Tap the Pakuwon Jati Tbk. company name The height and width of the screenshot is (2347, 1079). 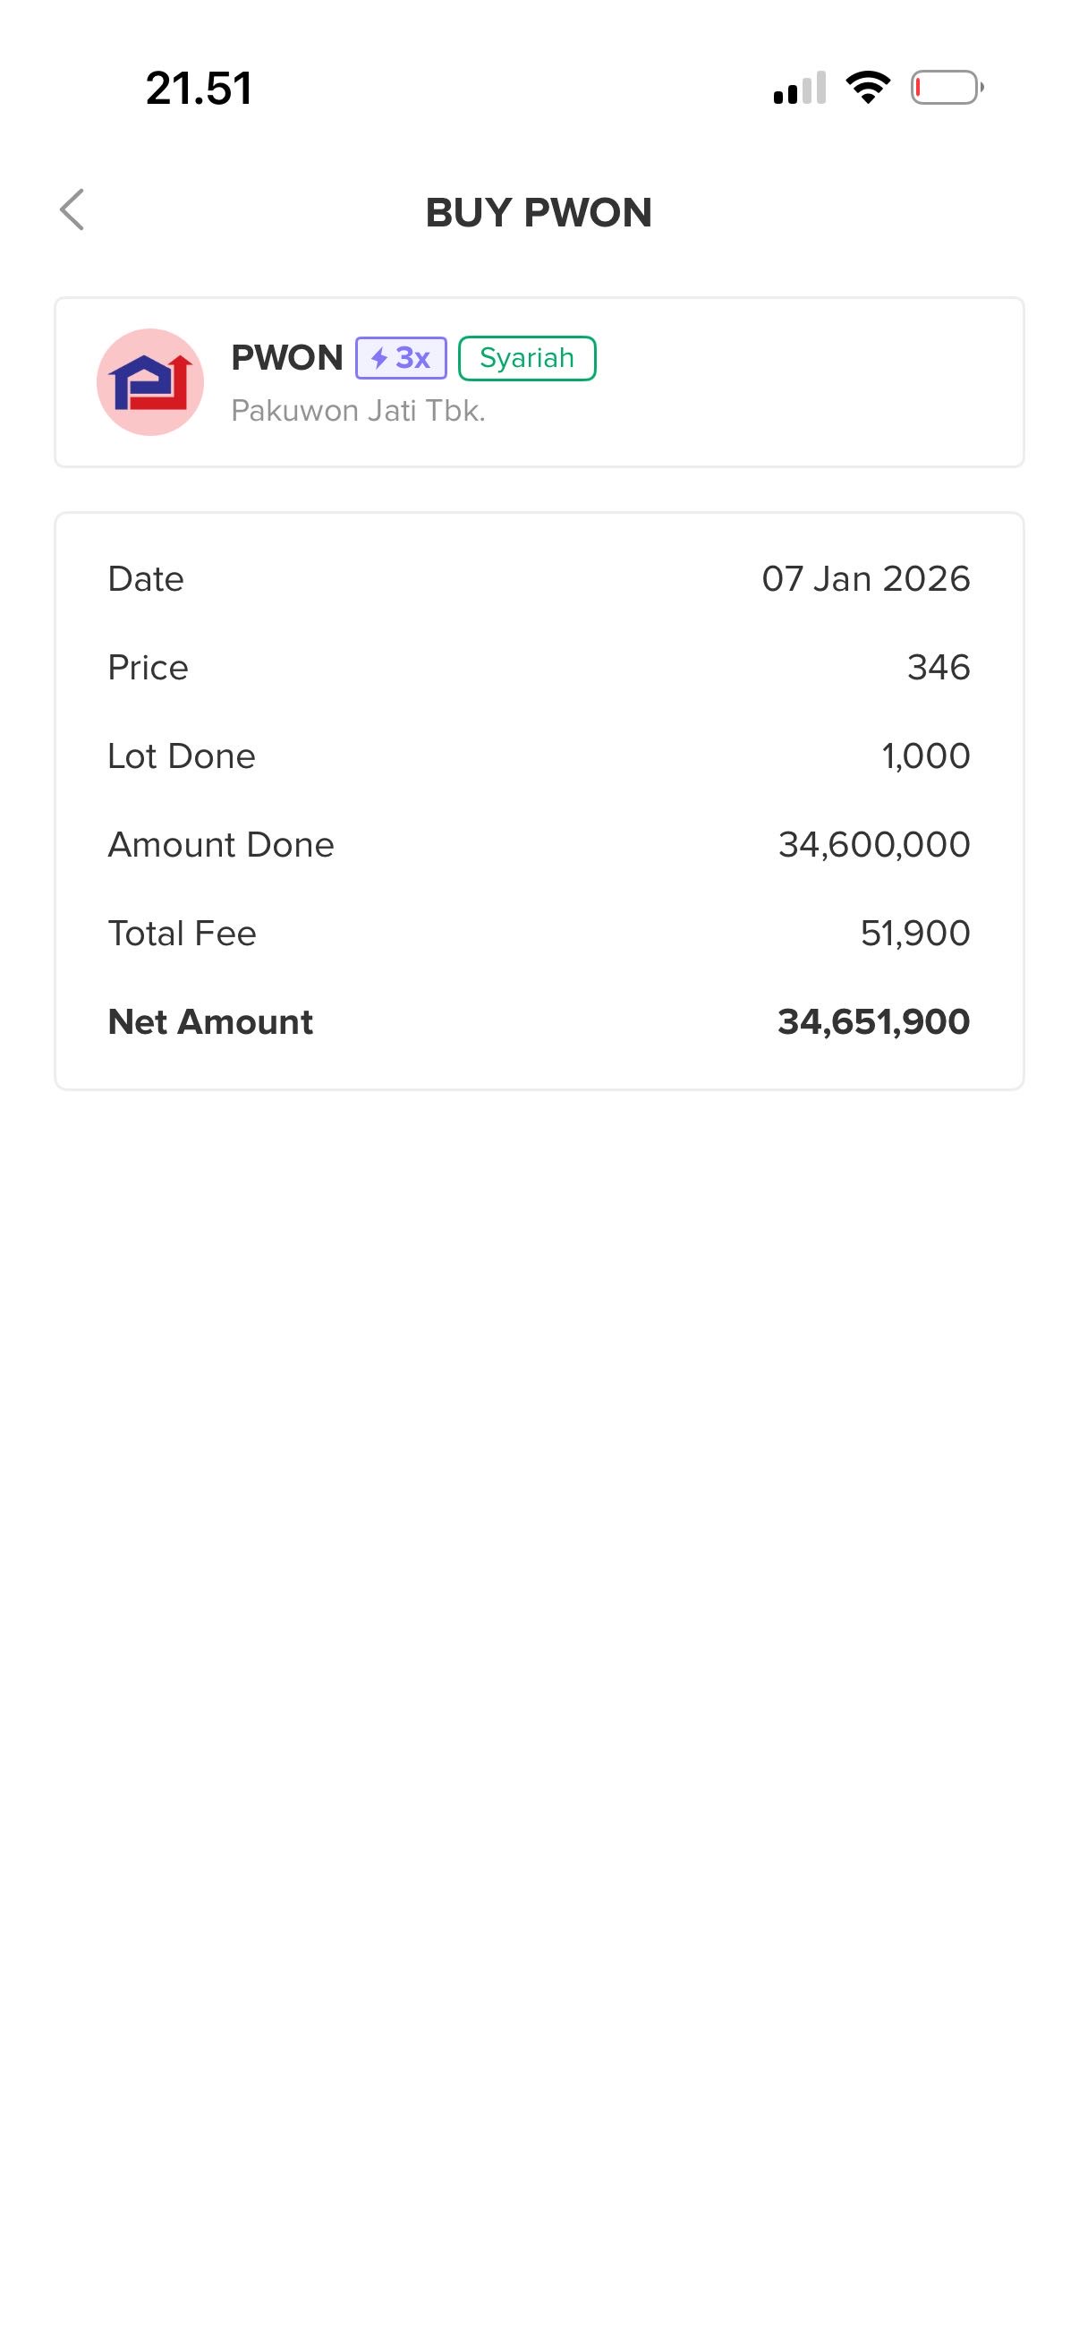pyautogui.click(x=358, y=411)
